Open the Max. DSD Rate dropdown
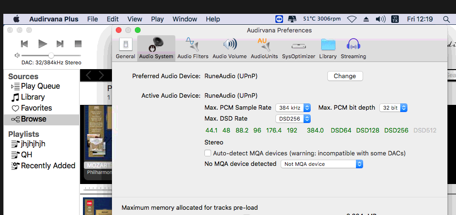The height and width of the screenshot is (215, 456). tap(293, 119)
